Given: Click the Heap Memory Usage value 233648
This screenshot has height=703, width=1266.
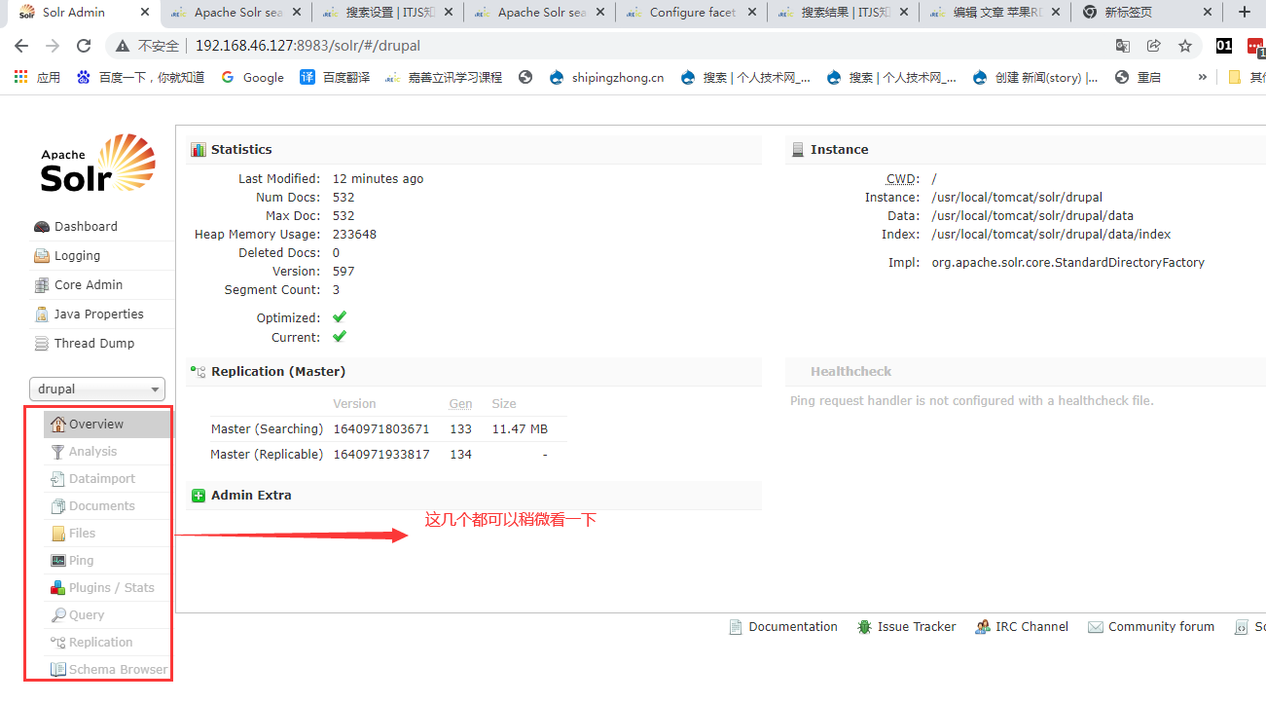Looking at the screenshot, I should pos(354,235).
